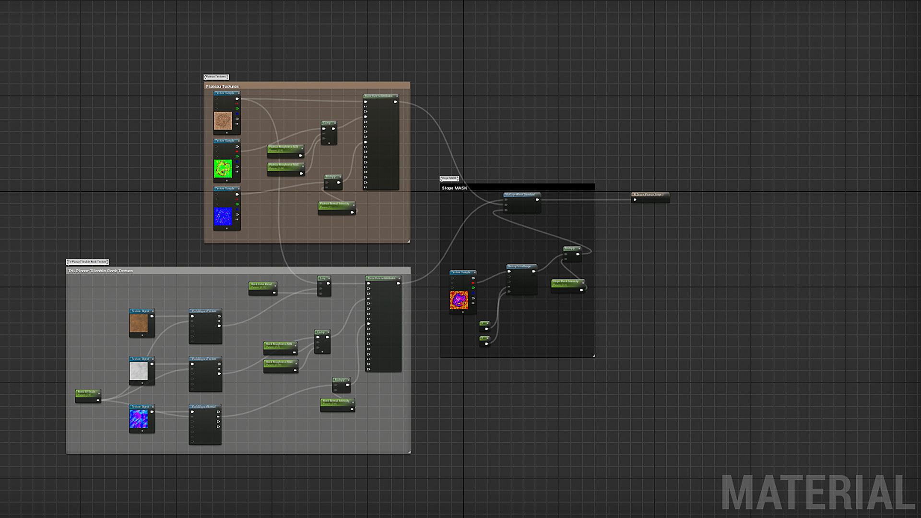The width and height of the screenshot is (921, 518).
Task: Collapse the top Texture Sample node via header arrow
Action: point(238,93)
